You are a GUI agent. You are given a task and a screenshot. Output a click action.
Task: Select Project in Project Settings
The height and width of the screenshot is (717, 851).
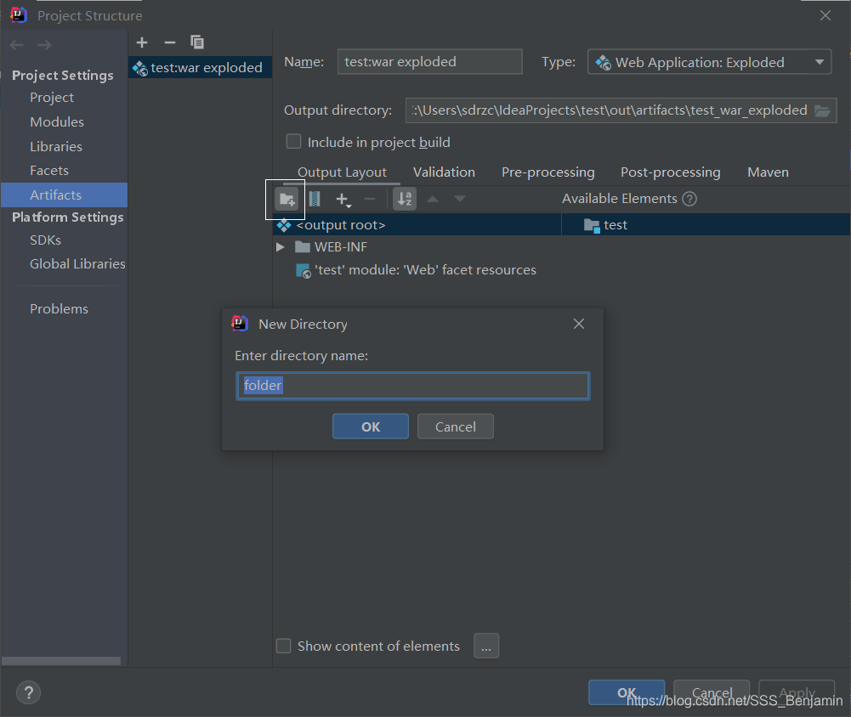click(x=52, y=98)
